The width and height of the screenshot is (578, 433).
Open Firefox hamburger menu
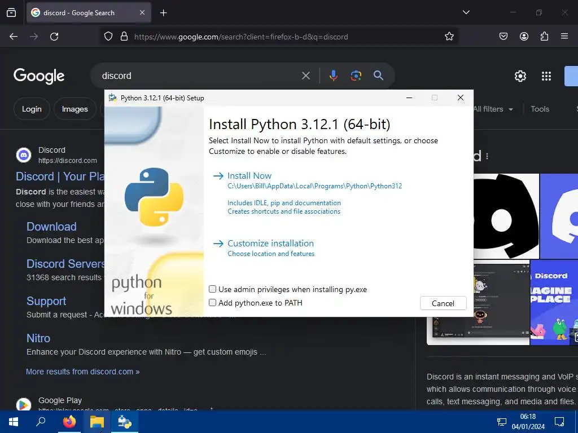tap(564, 37)
